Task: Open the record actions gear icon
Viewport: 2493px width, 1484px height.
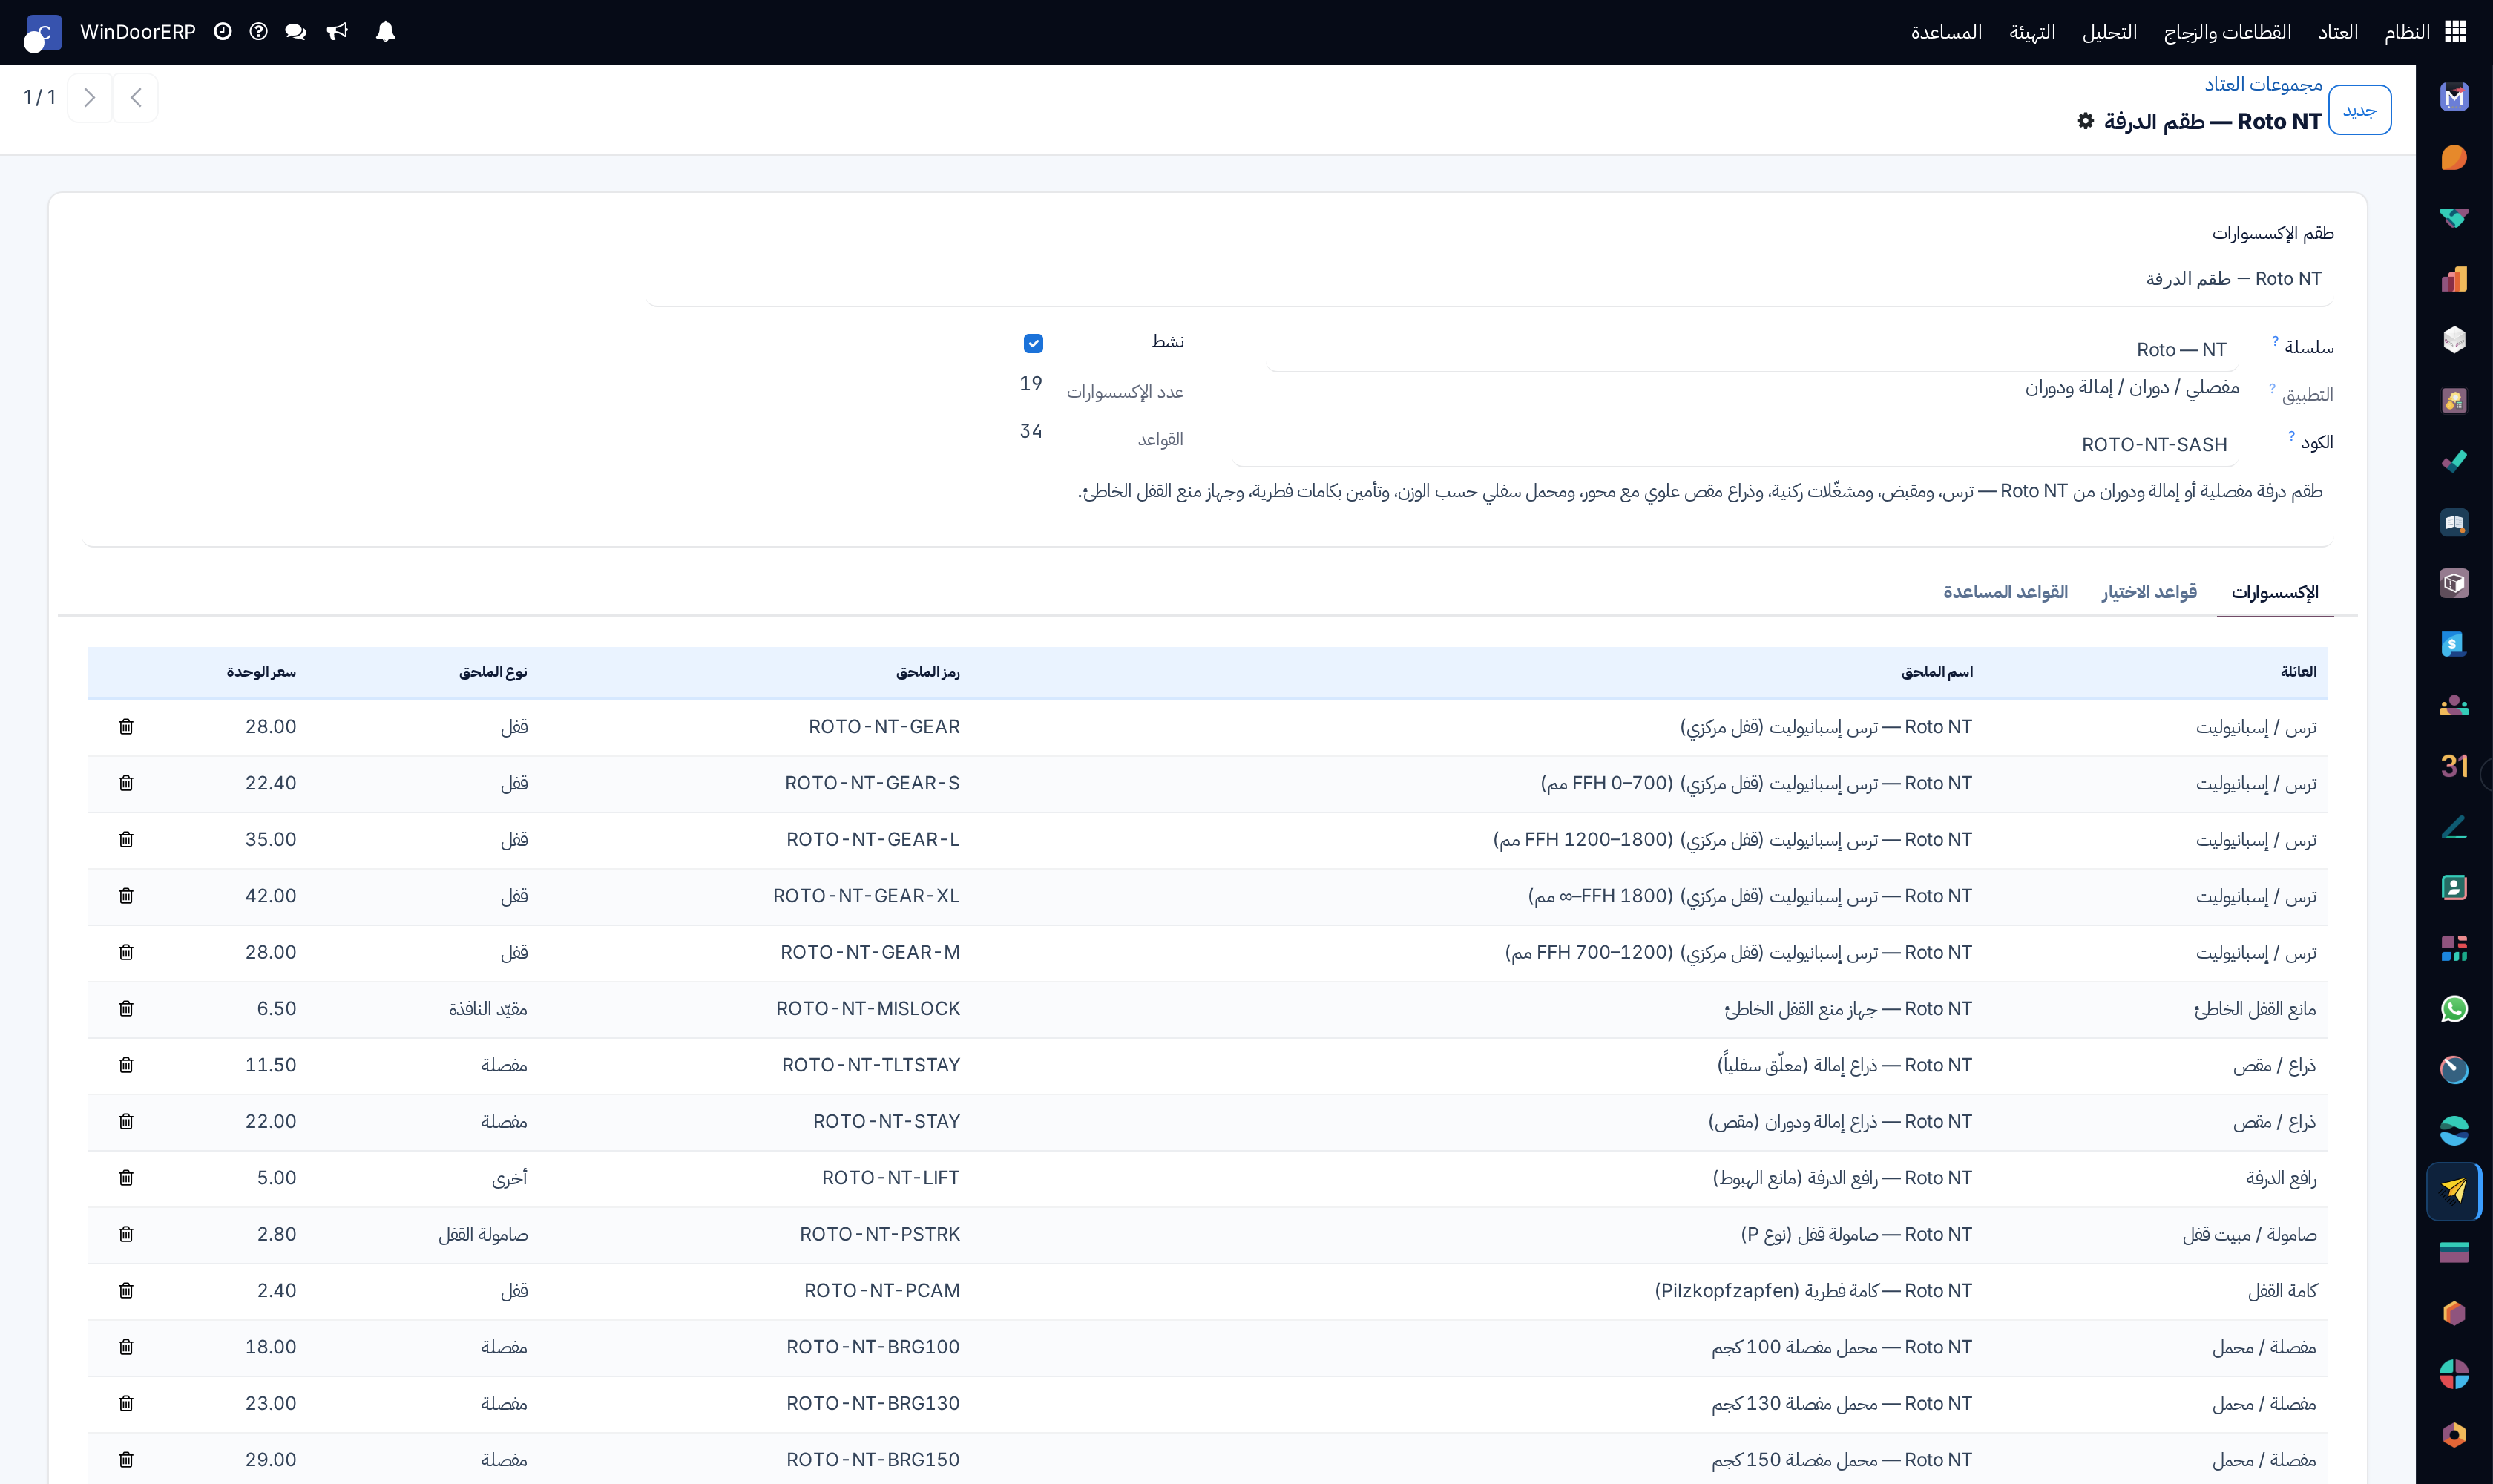Action: [x=2085, y=121]
